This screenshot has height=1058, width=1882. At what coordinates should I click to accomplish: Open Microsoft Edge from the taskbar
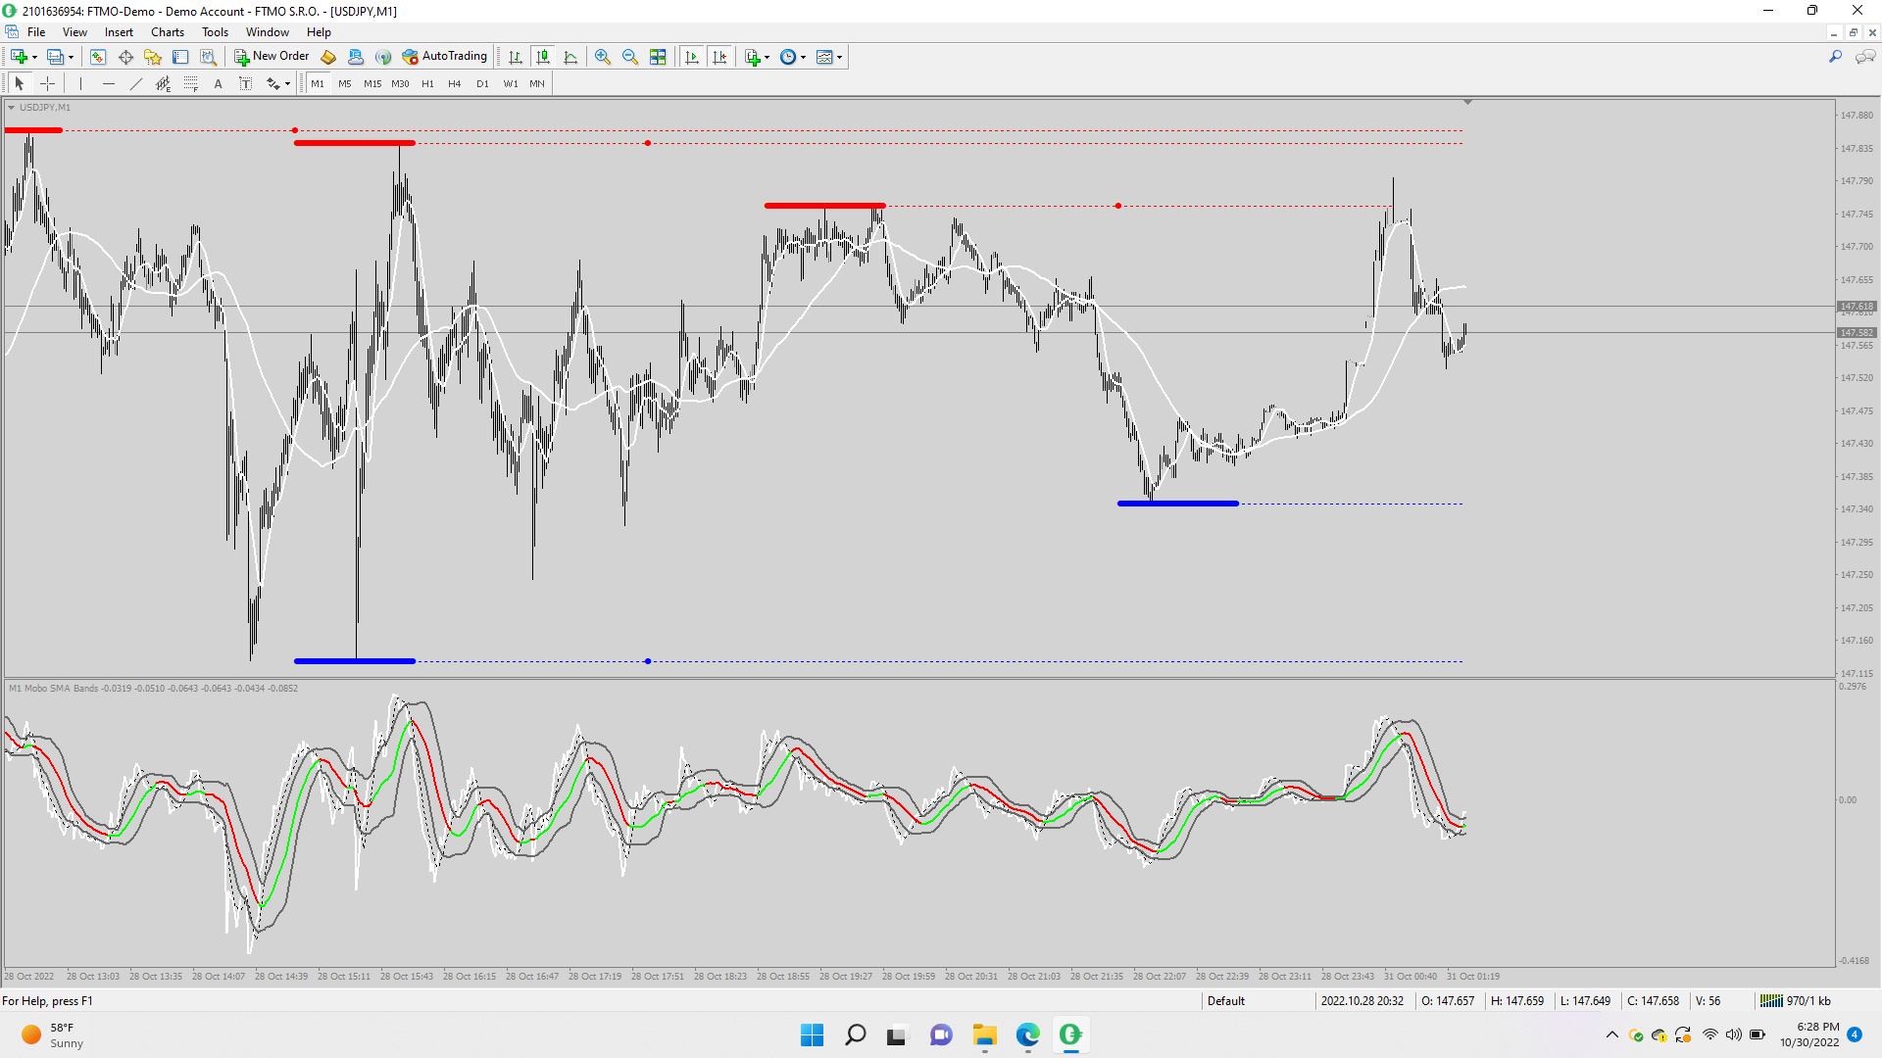click(1027, 1034)
